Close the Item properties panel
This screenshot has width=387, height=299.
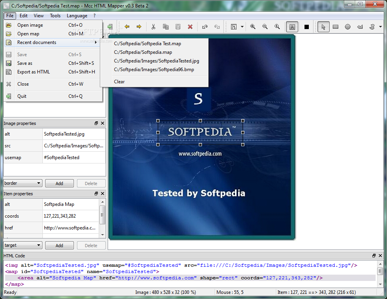(103, 194)
